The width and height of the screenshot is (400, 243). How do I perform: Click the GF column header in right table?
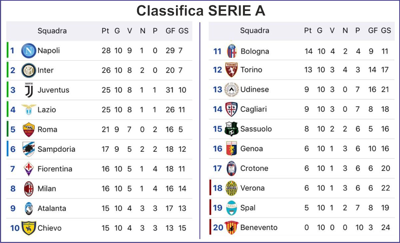click(373, 31)
